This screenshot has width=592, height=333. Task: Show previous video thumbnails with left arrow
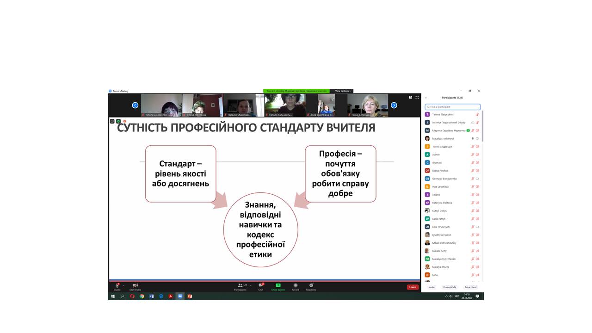(135, 105)
